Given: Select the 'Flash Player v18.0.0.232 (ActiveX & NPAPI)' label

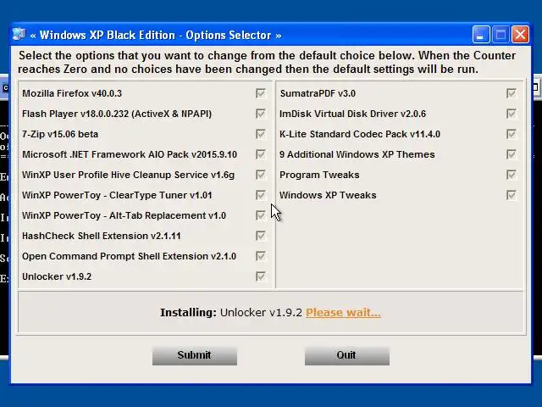Looking at the screenshot, I should 117,114.
